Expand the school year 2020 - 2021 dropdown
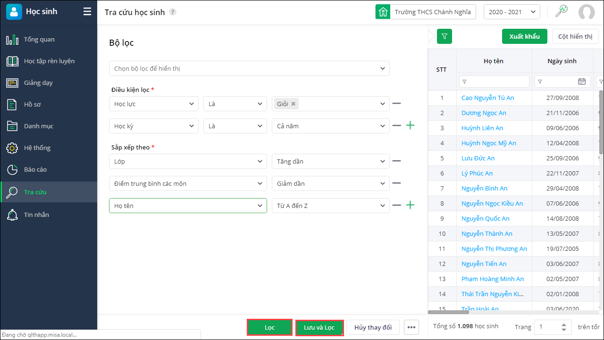 pyautogui.click(x=512, y=12)
